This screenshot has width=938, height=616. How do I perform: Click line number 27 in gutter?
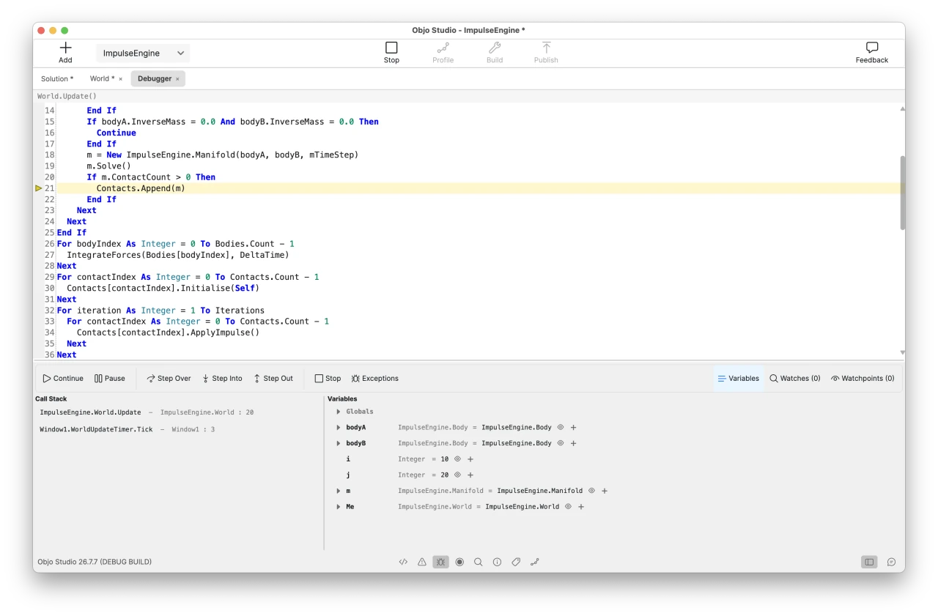50,255
